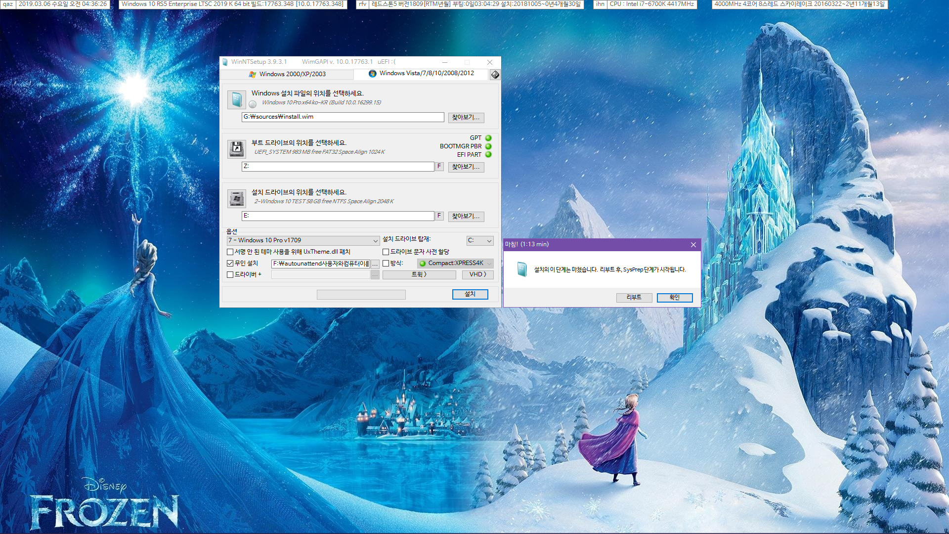Enable the UxTheme.dll patch checkbox

coord(230,252)
